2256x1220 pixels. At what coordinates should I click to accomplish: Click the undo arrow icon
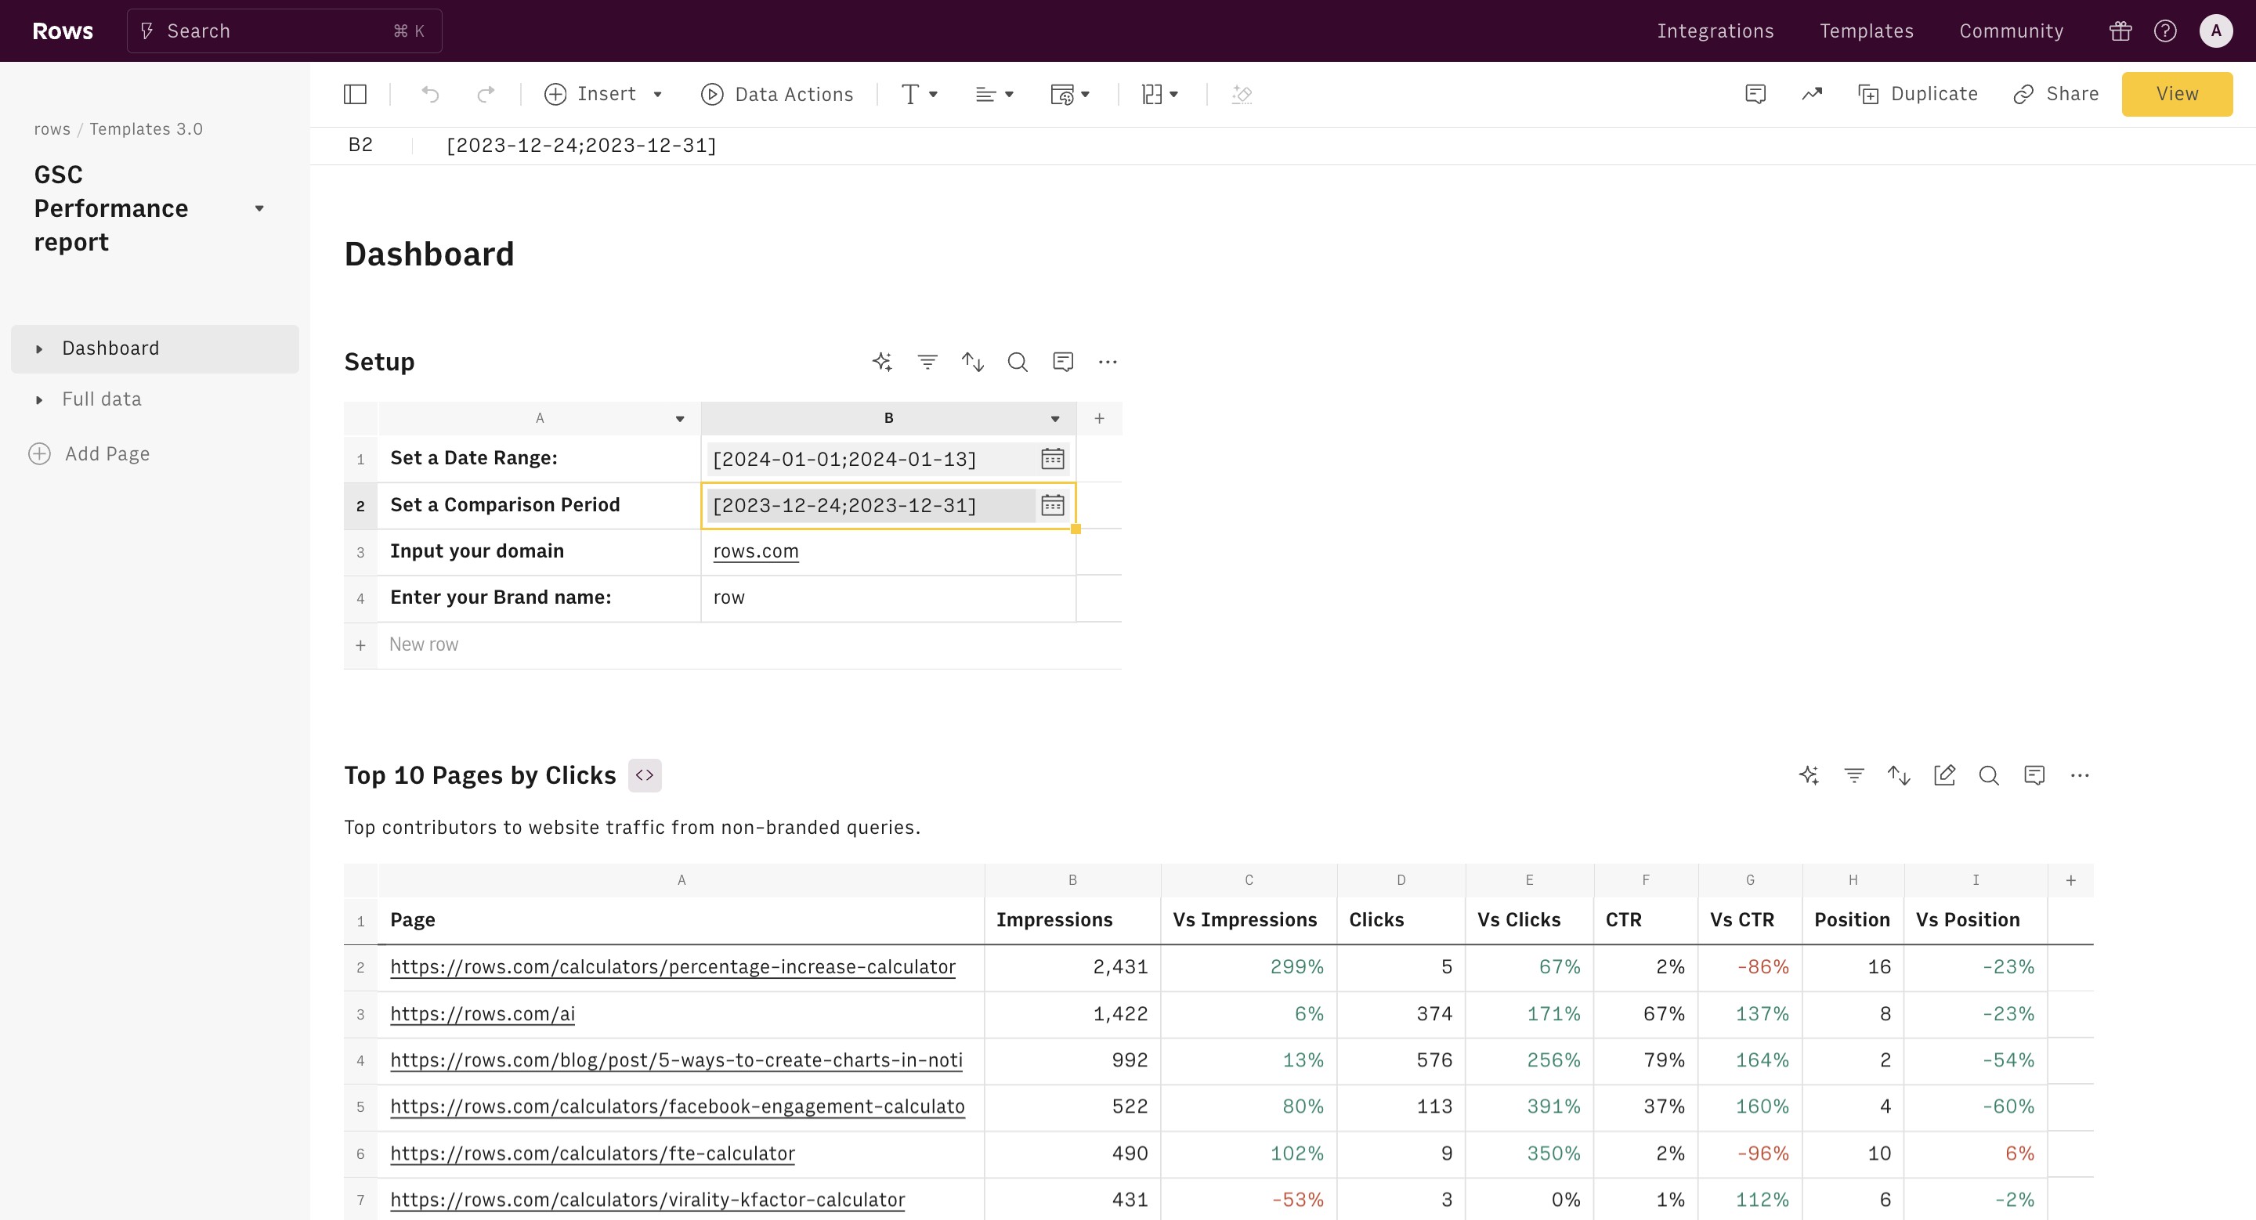click(430, 94)
